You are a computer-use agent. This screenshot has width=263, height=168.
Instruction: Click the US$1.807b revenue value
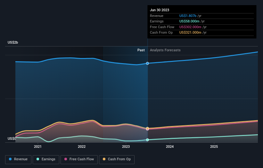click(188, 16)
